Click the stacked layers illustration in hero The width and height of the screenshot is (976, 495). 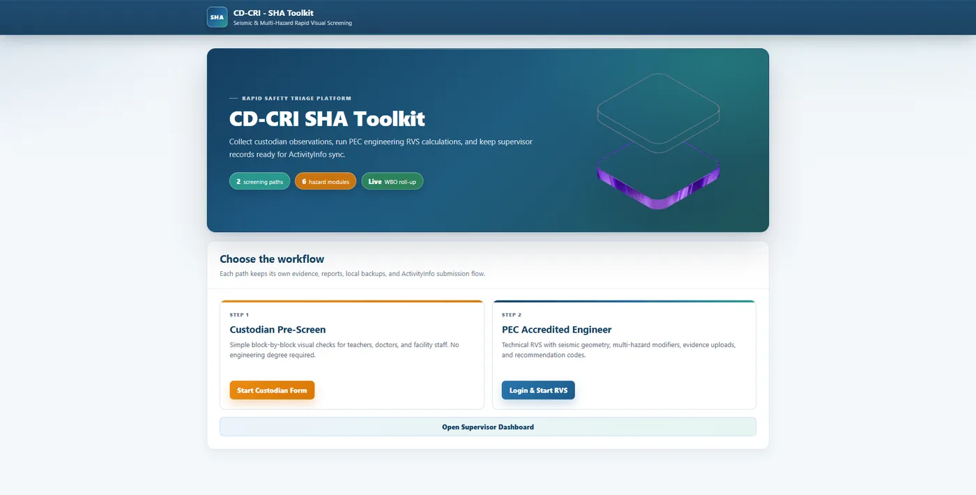click(x=658, y=140)
